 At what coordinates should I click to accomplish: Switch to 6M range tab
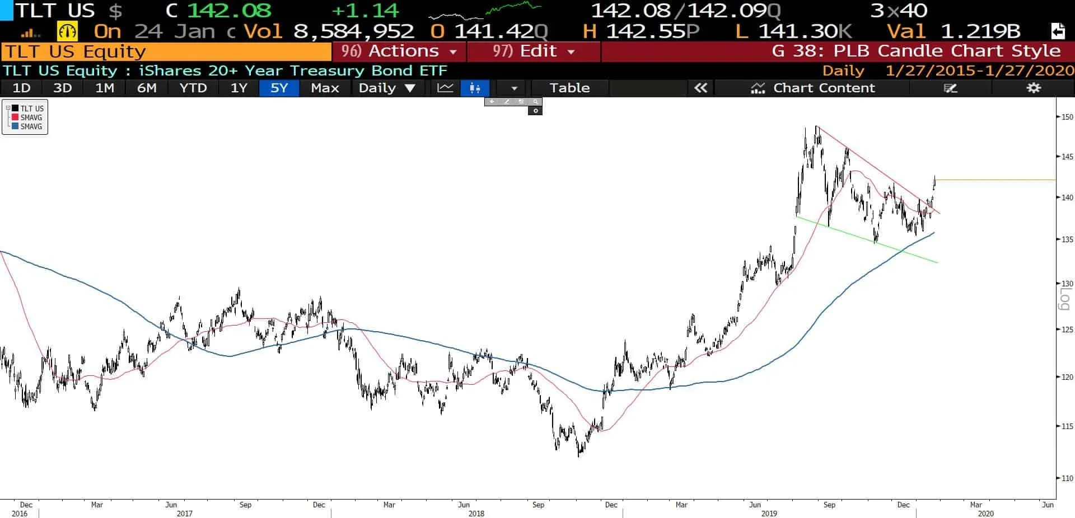147,88
